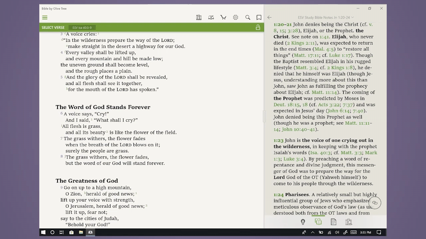The width and height of the screenshot is (426, 239).
Task: Open the bookmark ribbon icon
Action: 259,18
